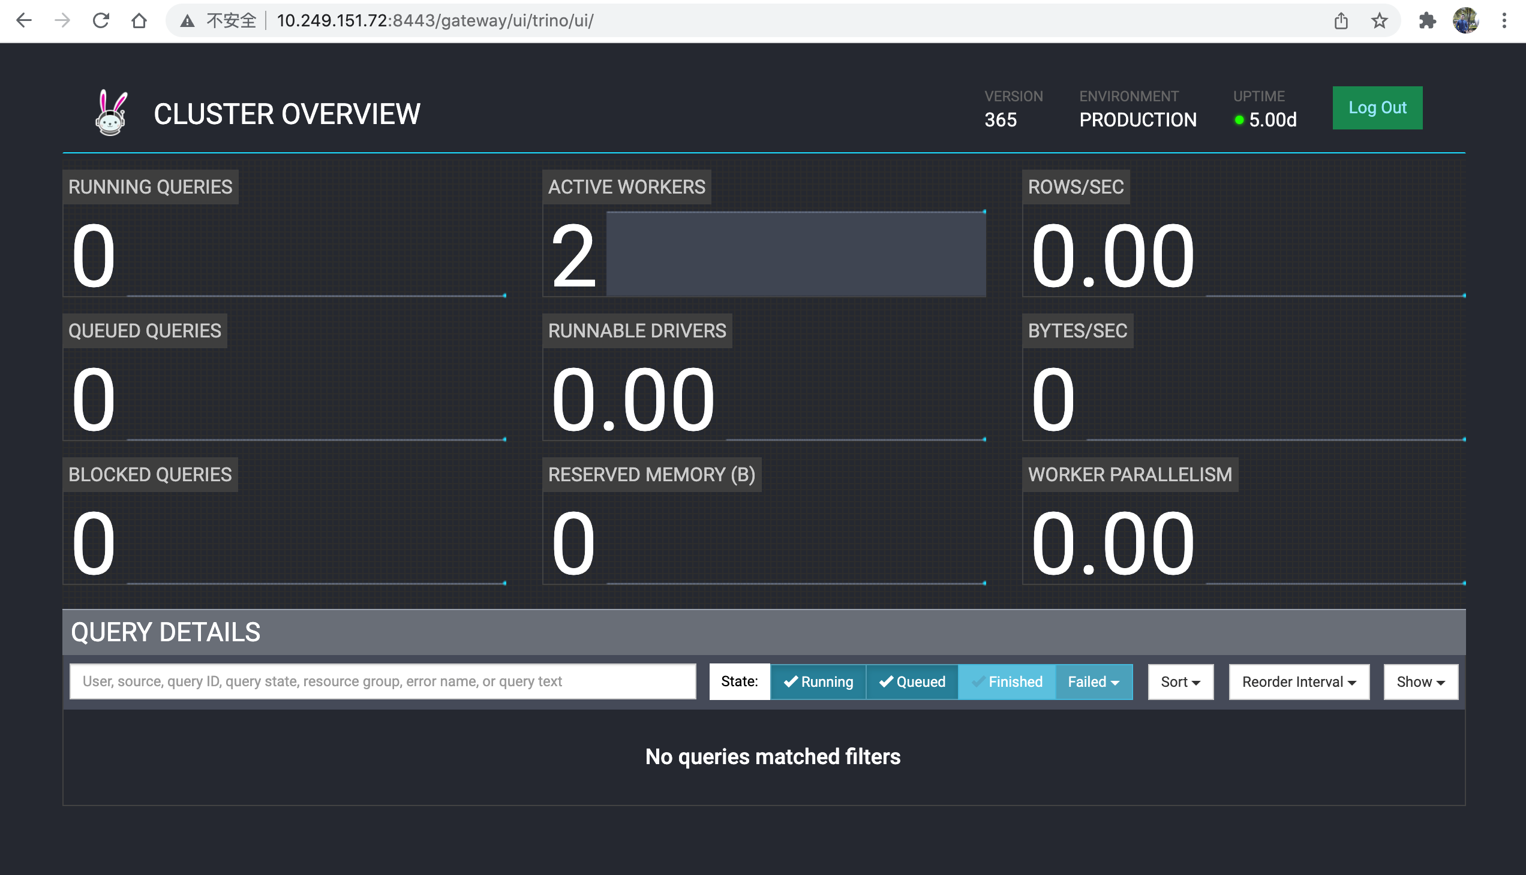Click the Active Workers sparkline chart
This screenshot has height=875, width=1526.
coord(795,254)
